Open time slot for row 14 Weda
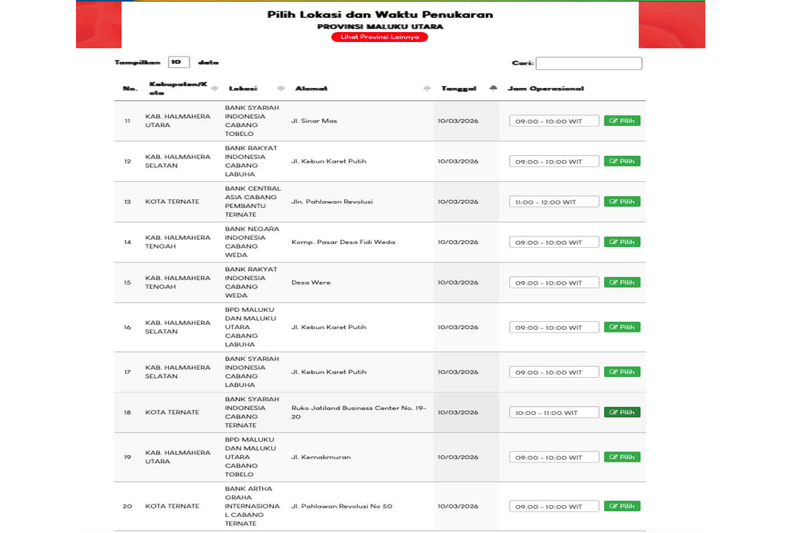800x533 pixels. tap(554, 243)
